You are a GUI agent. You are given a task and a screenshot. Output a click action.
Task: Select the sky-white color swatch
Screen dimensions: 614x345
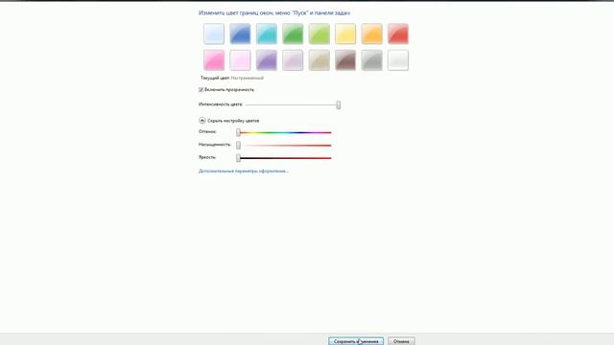coord(214,34)
